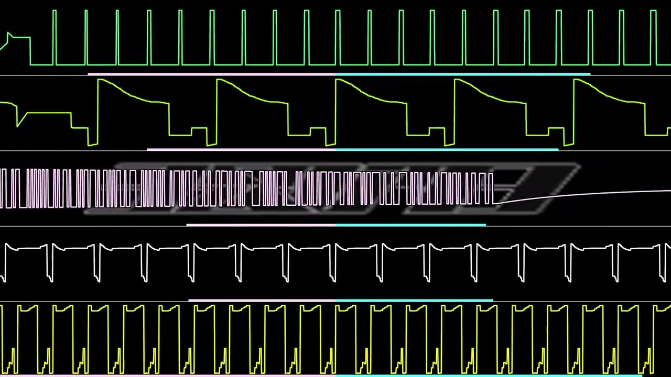Select the green square-wave oscilloscope channel
Image resolution: width=671 pixels, height=377 pixels.
click(x=335, y=38)
